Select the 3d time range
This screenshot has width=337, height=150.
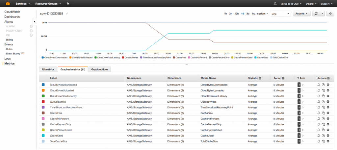[x=248, y=13]
